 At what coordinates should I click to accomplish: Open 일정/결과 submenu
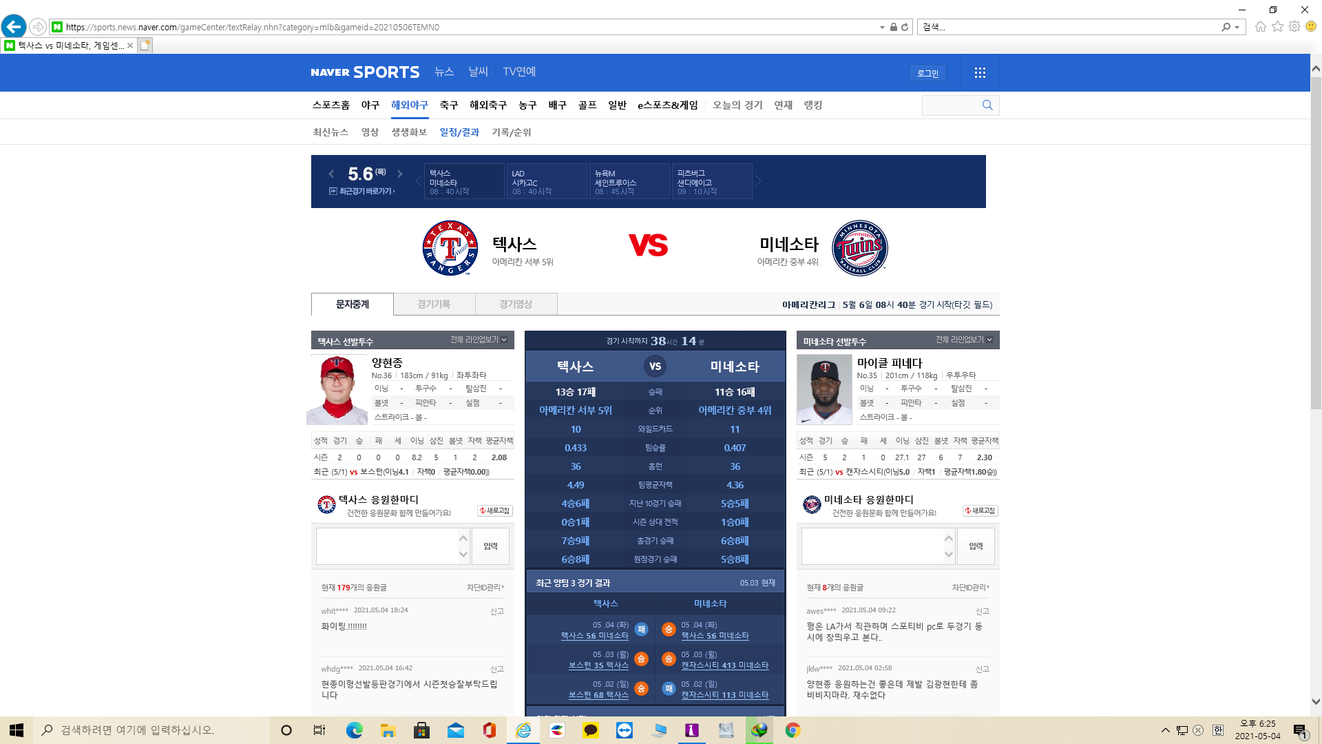tap(459, 132)
